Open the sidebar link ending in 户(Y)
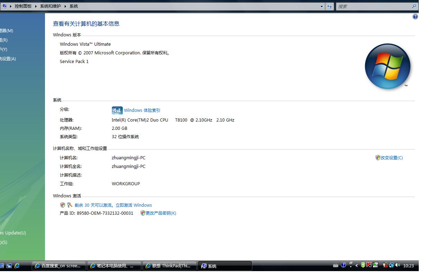This screenshot has height=277, width=443. [3, 49]
